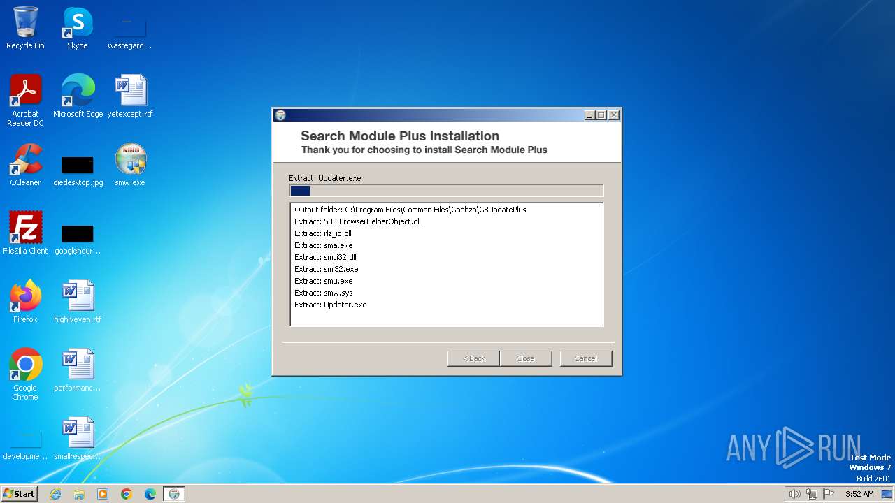Close the Search Module Plus installer window
895x503 pixels.
[614, 115]
